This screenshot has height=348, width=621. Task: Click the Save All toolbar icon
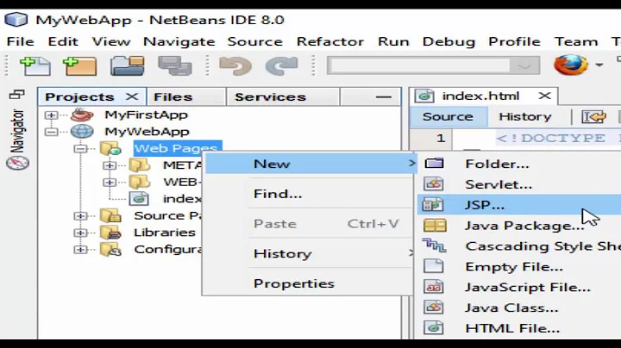pyautogui.click(x=174, y=66)
